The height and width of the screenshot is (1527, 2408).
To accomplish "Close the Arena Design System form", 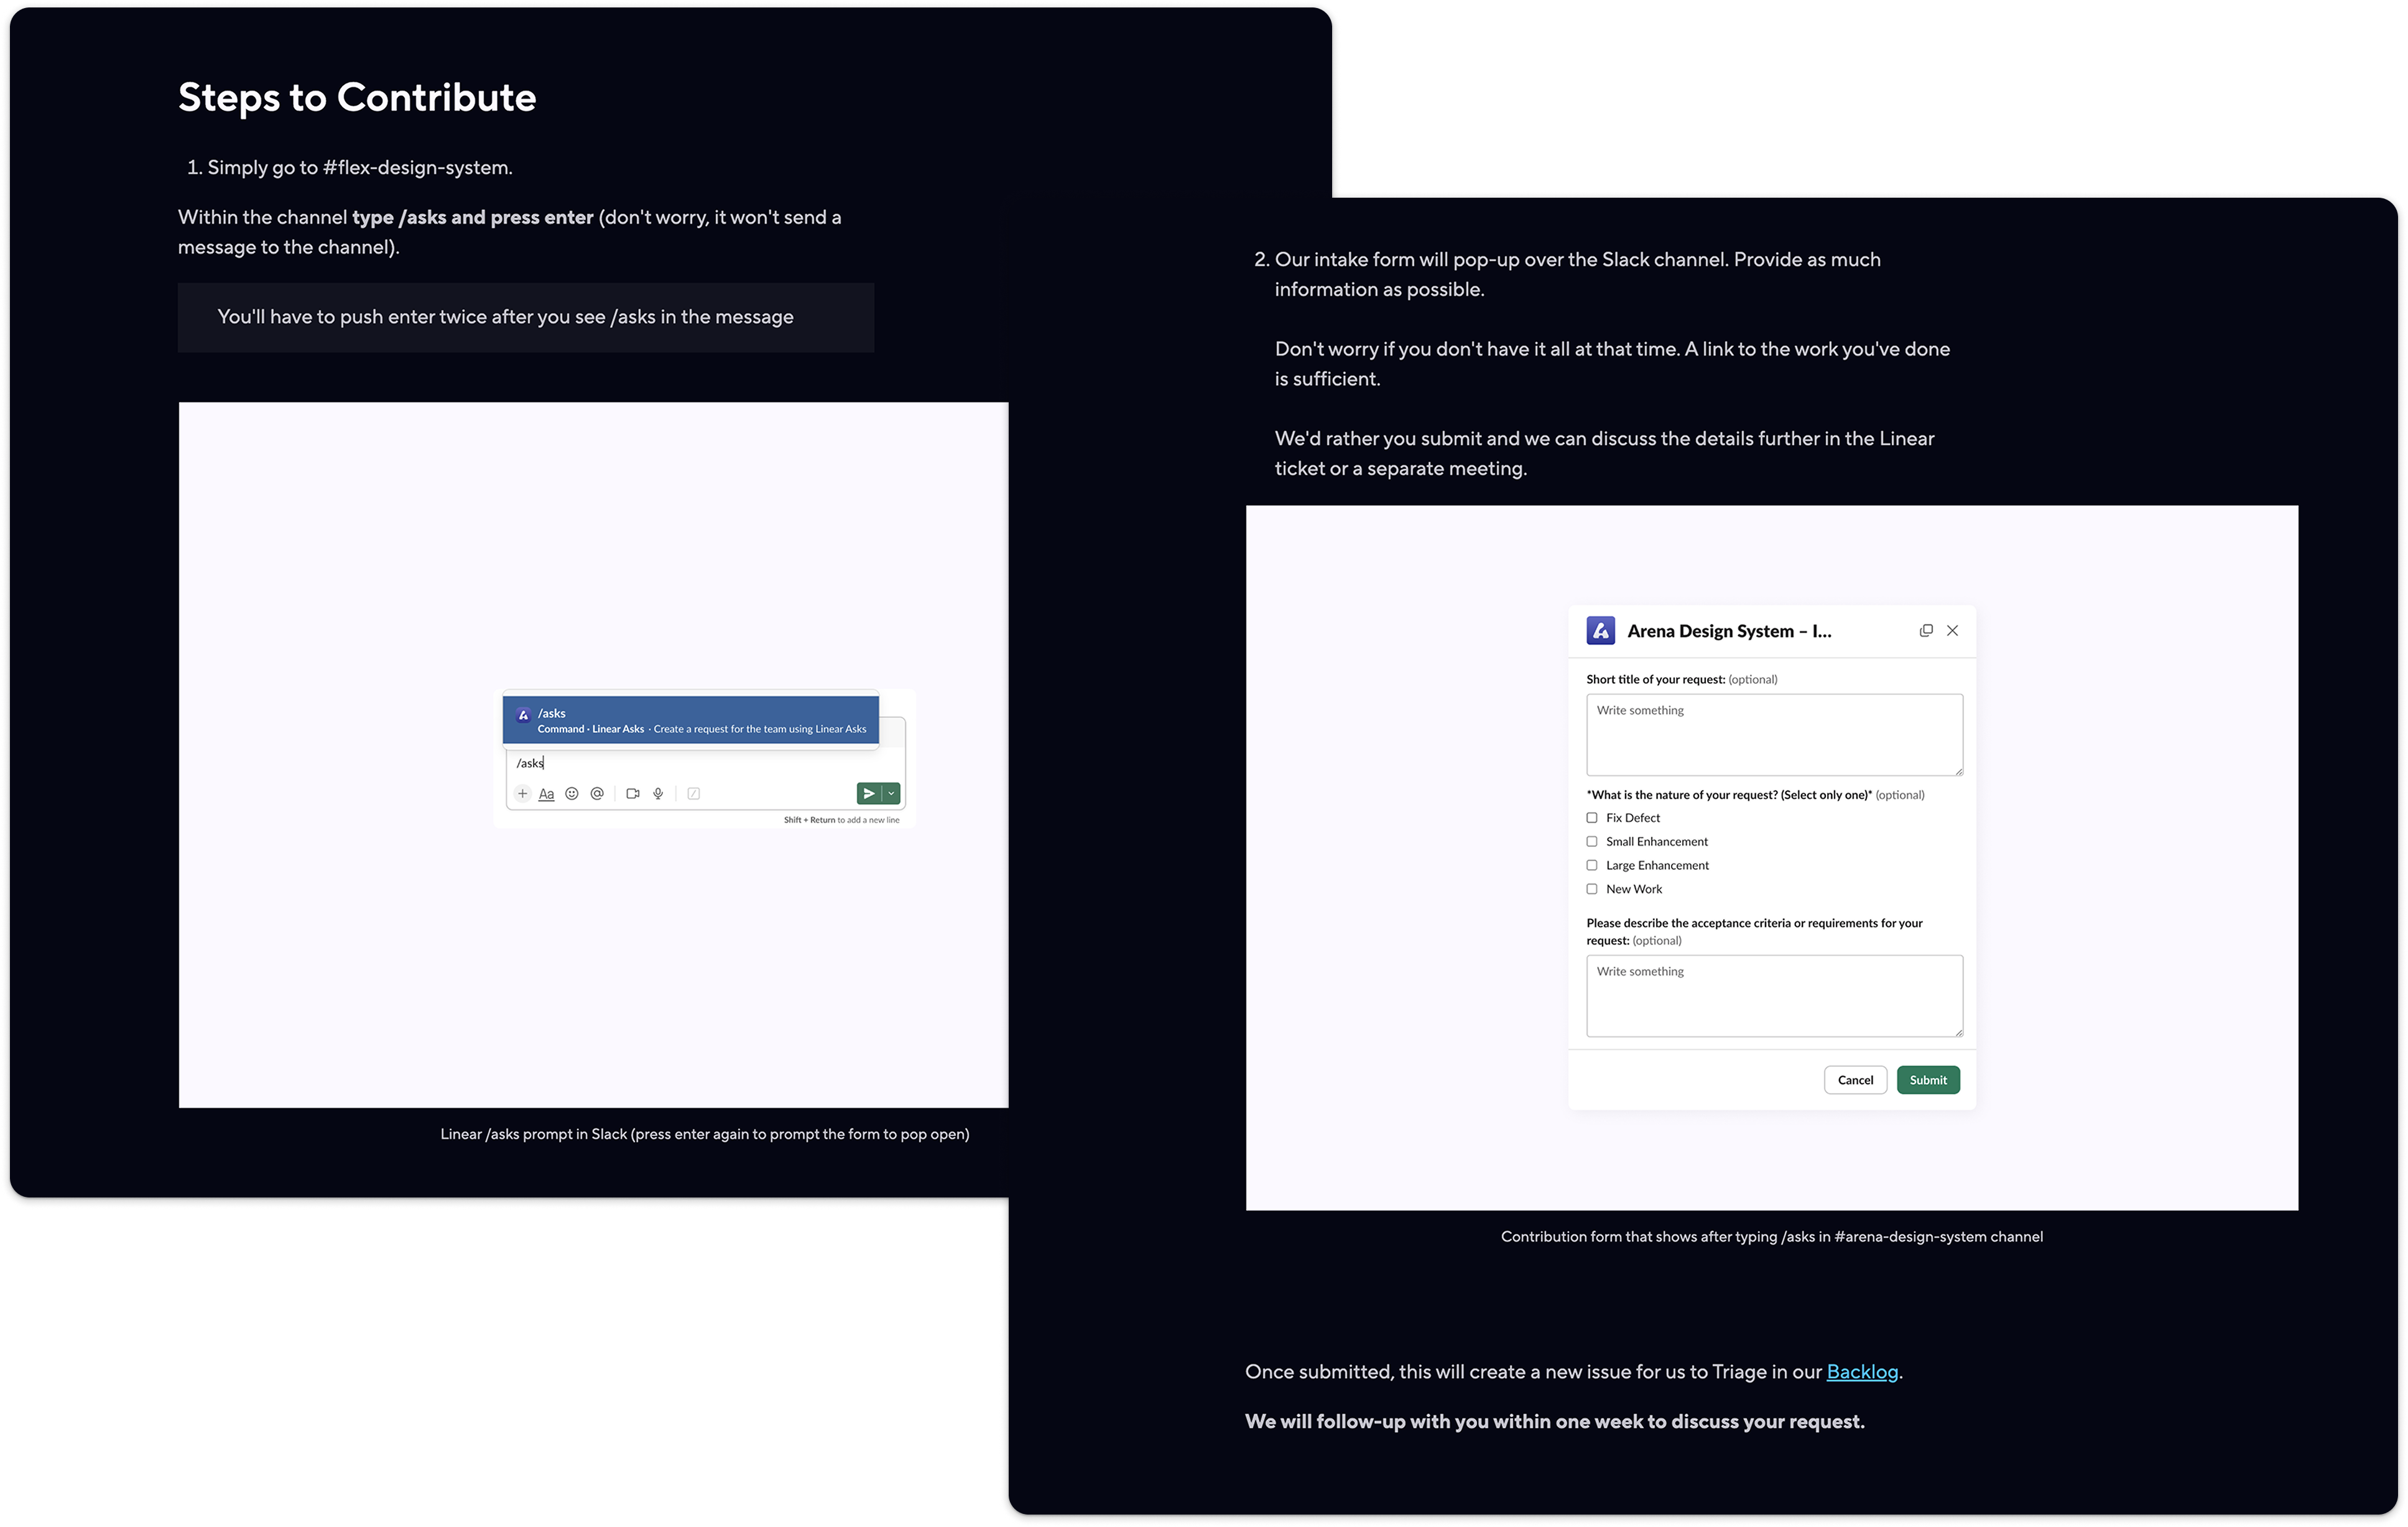I will pyautogui.click(x=1953, y=631).
